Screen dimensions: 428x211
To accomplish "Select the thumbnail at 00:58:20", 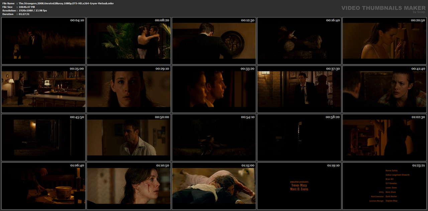I will 299,138.
